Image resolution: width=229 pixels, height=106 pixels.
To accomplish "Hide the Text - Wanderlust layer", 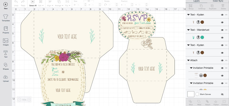I will (222, 30).
